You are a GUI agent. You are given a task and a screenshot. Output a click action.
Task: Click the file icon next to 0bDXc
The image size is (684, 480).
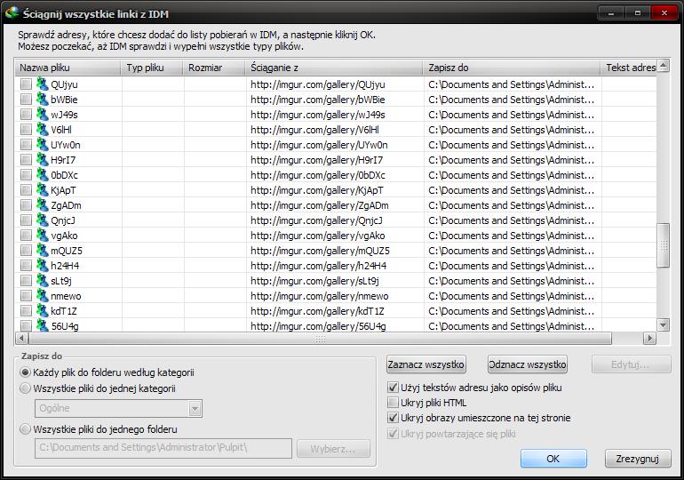pos(43,174)
